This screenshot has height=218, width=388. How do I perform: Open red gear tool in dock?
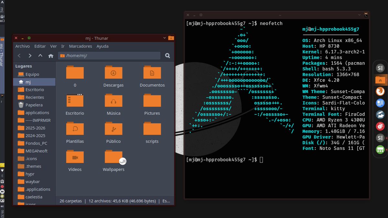380,126
